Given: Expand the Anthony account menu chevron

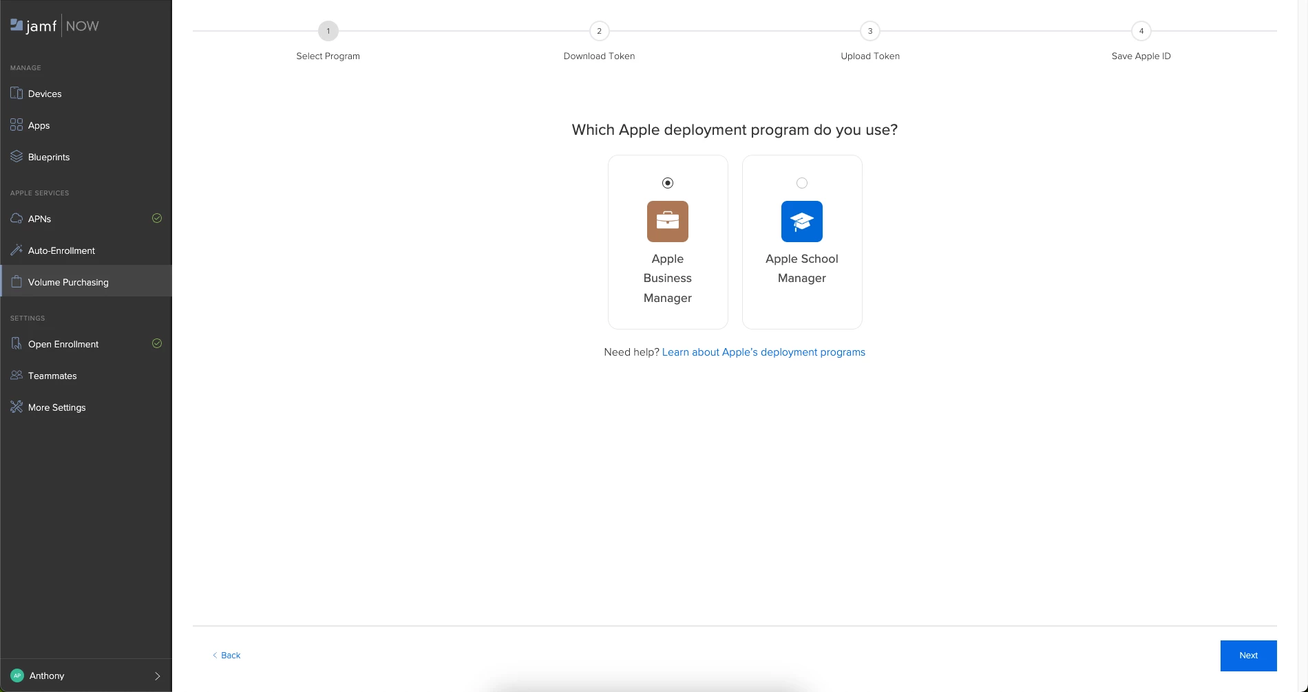Looking at the screenshot, I should pyautogui.click(x=158, y=676).
